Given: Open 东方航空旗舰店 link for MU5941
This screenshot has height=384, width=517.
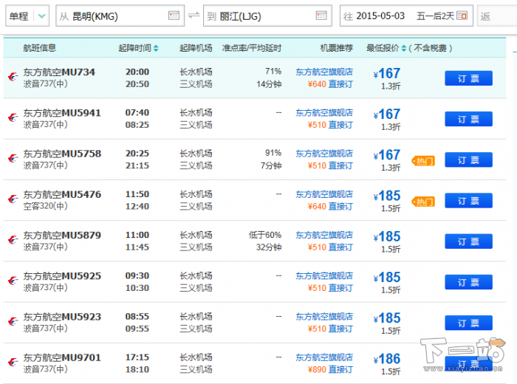Looking at the screenshot, I should [324, 113].
